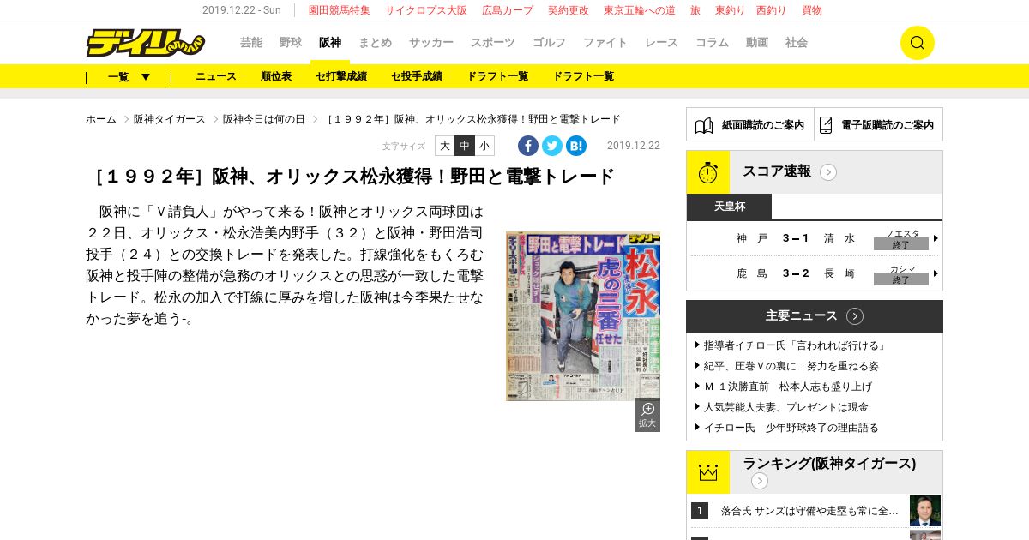This screenshot has height=540, width=1029.
Task: Share article on Facebook
Action: coord(528,146)
